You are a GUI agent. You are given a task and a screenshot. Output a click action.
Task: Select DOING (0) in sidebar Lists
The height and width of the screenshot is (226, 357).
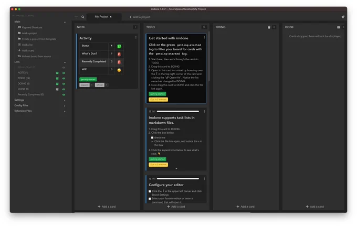[24, 84]
